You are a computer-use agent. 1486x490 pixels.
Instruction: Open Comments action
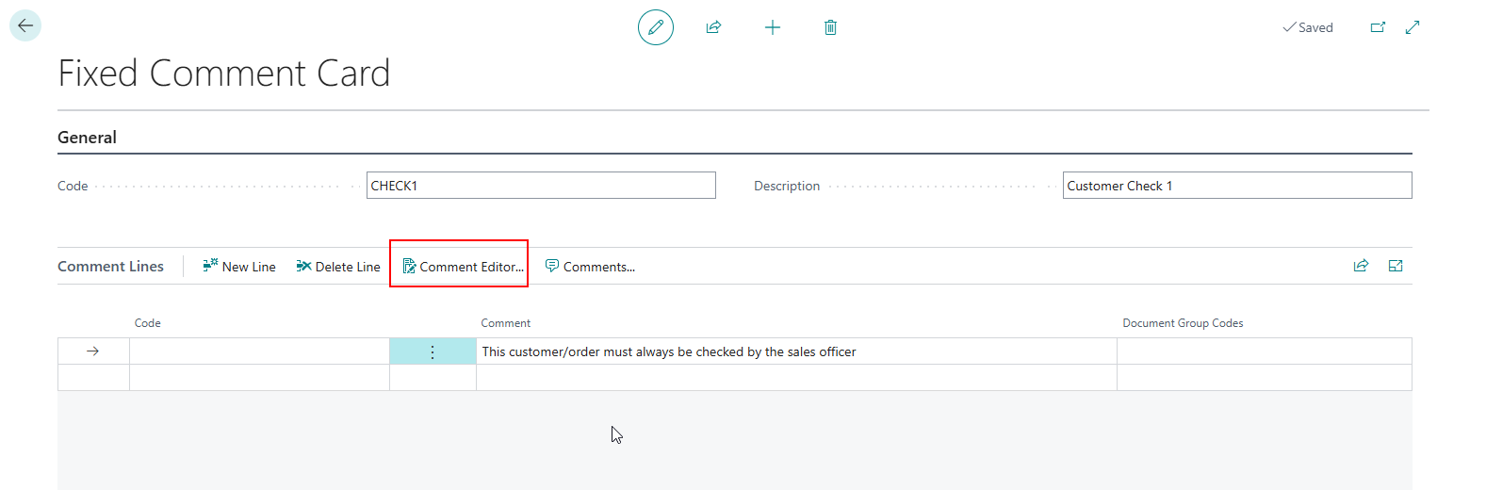pos(590,267)
